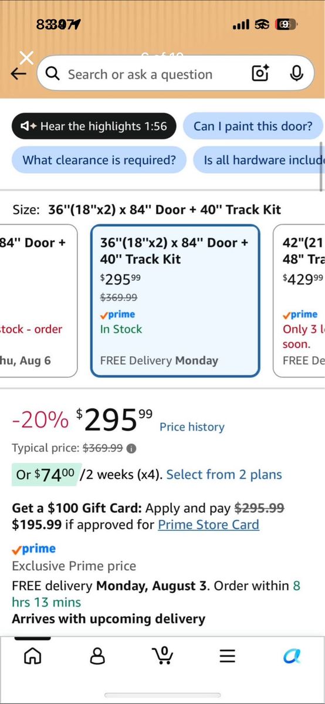Play Hear the highlights audio

94,126
